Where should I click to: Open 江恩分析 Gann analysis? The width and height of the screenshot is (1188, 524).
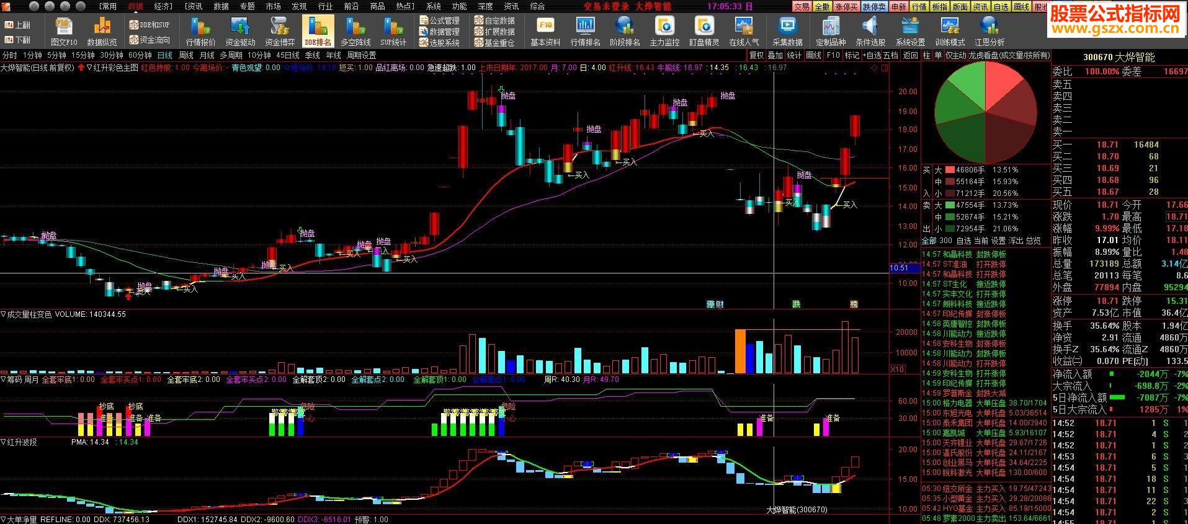989,32
